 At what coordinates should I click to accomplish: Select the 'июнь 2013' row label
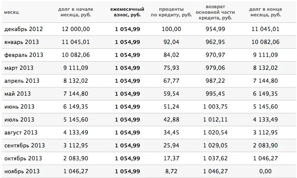19,107
